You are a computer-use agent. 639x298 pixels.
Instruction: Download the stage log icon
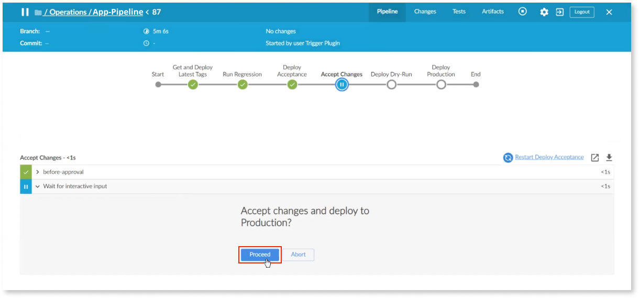click(609, 158)
